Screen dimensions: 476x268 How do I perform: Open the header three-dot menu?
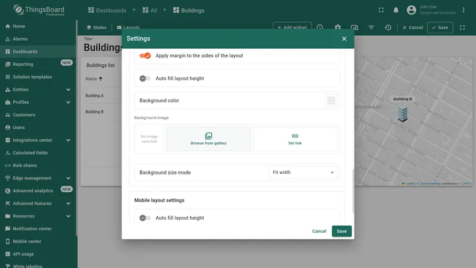tap(464, 10)
